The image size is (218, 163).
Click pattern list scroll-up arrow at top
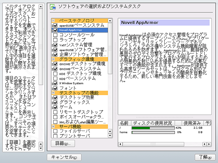[110, 21]
